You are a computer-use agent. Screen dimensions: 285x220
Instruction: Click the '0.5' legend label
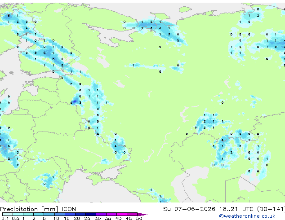pyautogui.click(x=16, y=218)
